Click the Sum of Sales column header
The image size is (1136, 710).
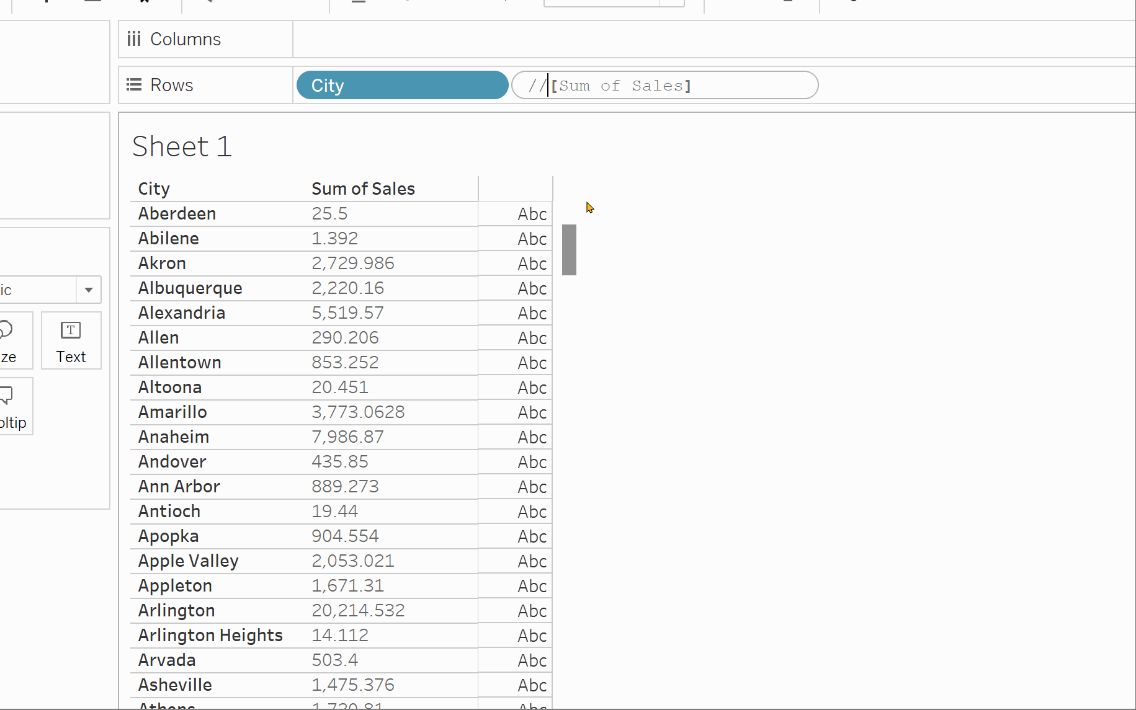point(363,189)
